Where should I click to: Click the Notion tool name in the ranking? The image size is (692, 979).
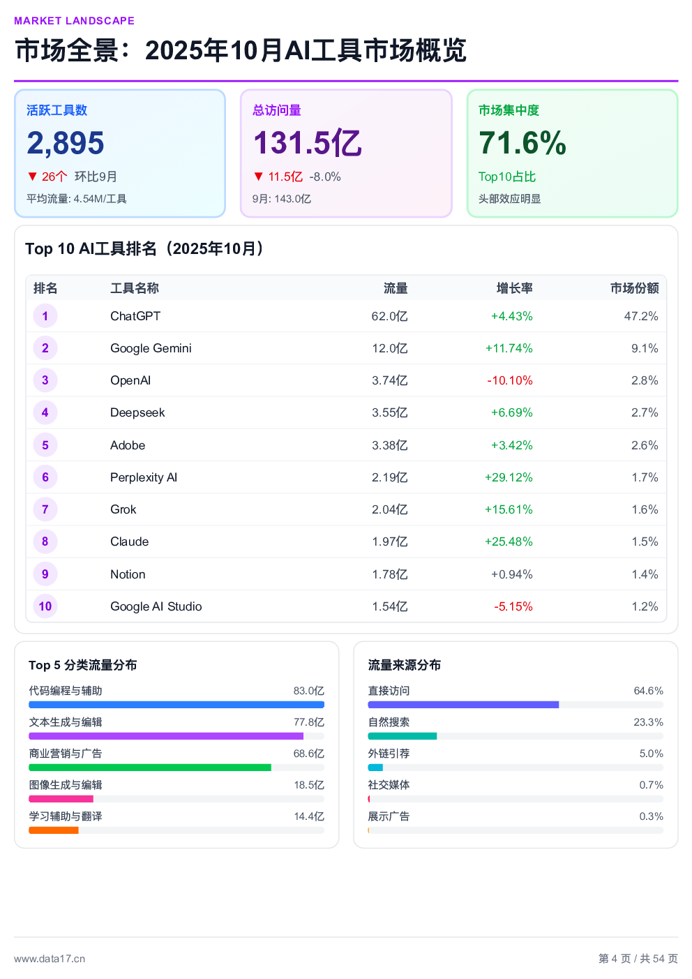[128, 574]
